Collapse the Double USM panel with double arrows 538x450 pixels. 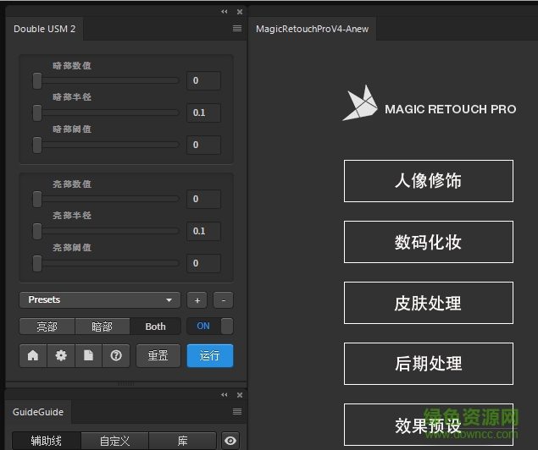click(x=225, y=12)
